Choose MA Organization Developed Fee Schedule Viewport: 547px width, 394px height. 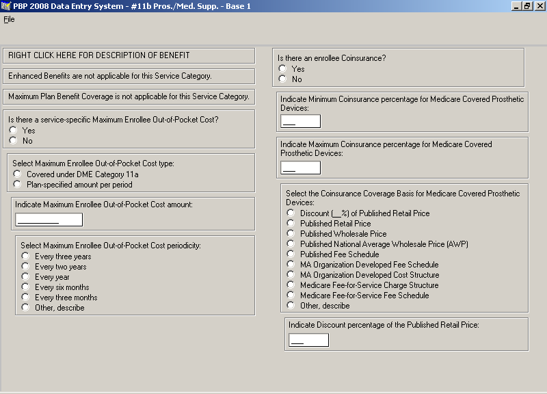tap(291, 265)
